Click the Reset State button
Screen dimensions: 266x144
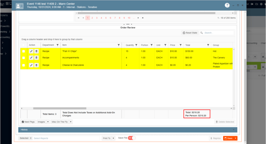click(x=190, y=33)
